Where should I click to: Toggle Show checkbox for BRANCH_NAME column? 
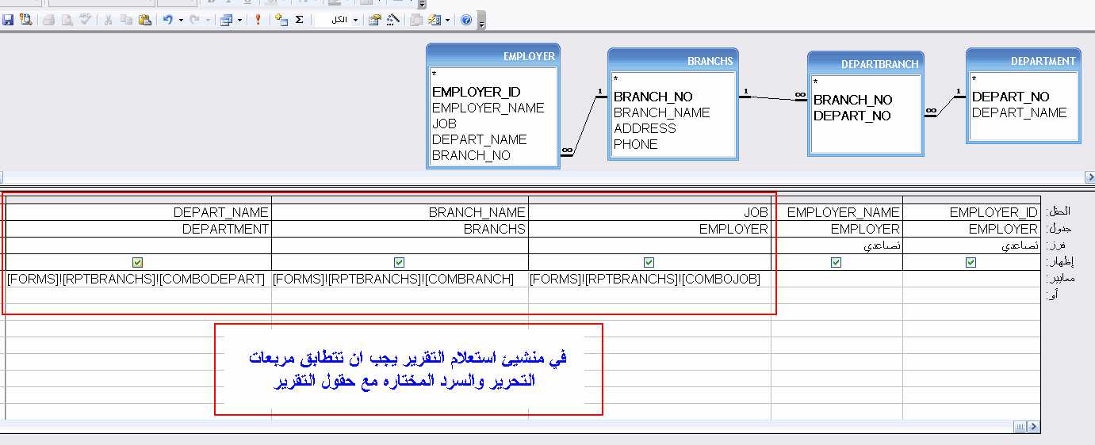click(x=399, y=262)
